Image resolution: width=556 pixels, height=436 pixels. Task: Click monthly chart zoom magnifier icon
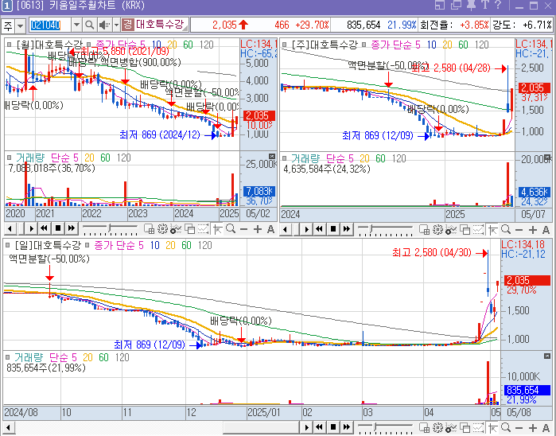pyautogui.click(x=231, y=229)
